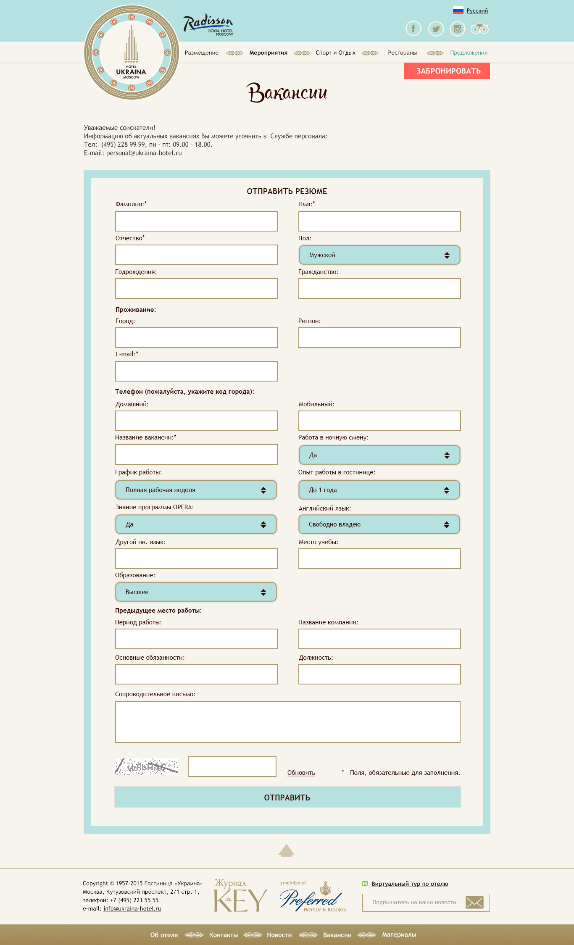This screenshot has width=574, height=945.
Task: Open the Предложения menu item
Action: coord(469,53)
